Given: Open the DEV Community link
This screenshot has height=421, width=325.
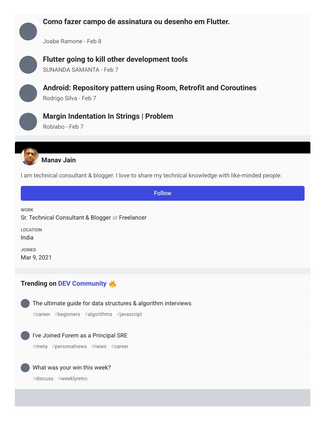Looking at the screenshot, I should [82, 283].
